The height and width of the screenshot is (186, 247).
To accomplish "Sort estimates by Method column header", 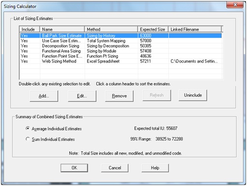I will point(111,30).
